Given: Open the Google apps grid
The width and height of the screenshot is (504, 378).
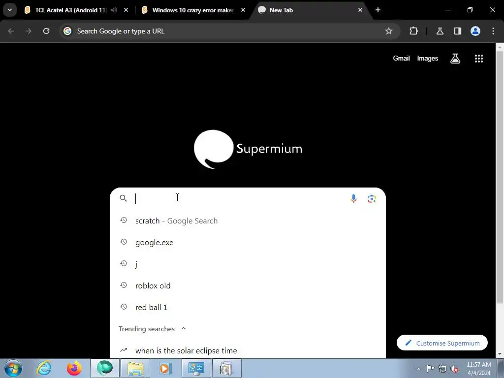Looking at the screenshot, I should [479, 59].
